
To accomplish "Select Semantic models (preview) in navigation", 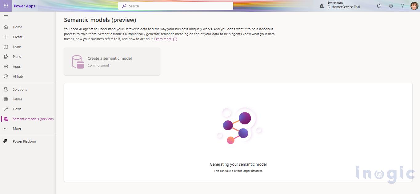I will (28, 119).
